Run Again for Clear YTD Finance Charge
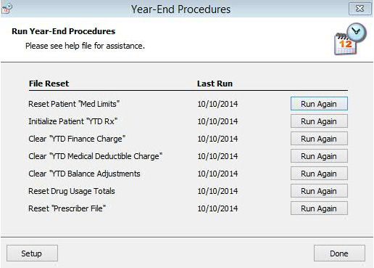This screenshot has width=374, height=268. 319,139
